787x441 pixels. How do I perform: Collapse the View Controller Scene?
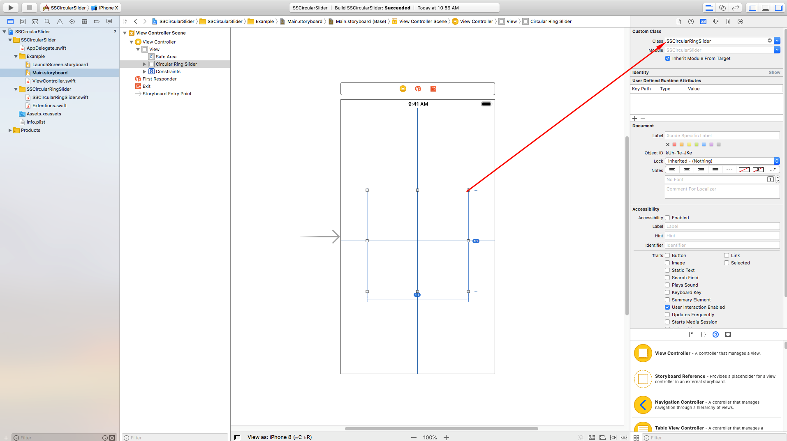click(125, 33)
